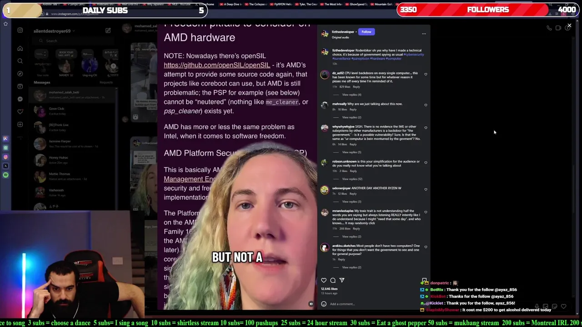This screenshot has height=327, width=582.
Task: Open the post's three-dot more options
Action: tap(424, 34)
